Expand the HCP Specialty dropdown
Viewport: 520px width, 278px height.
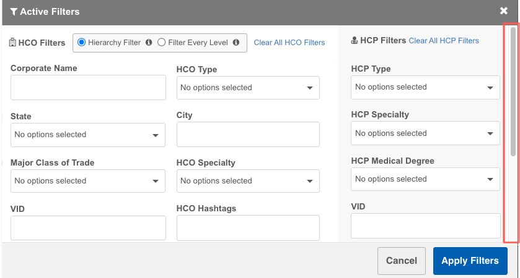(425, 133)
